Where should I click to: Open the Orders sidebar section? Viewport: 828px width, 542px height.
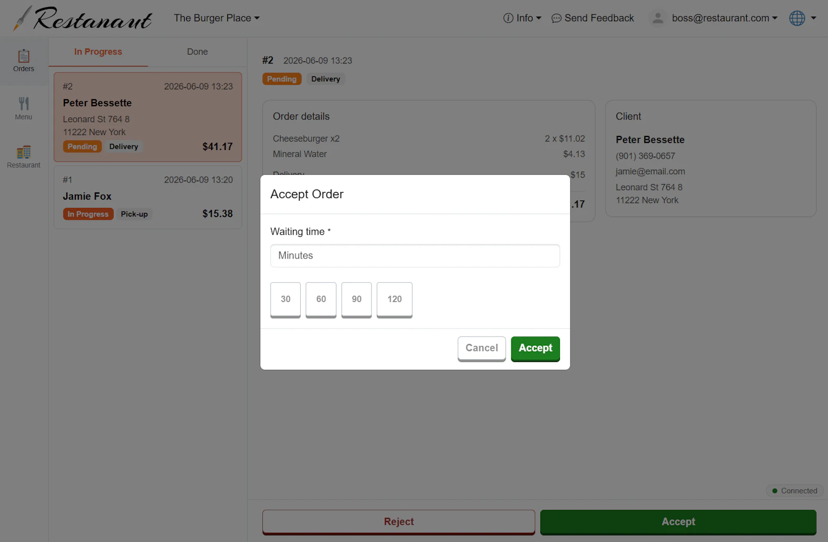tap(24, 61)
